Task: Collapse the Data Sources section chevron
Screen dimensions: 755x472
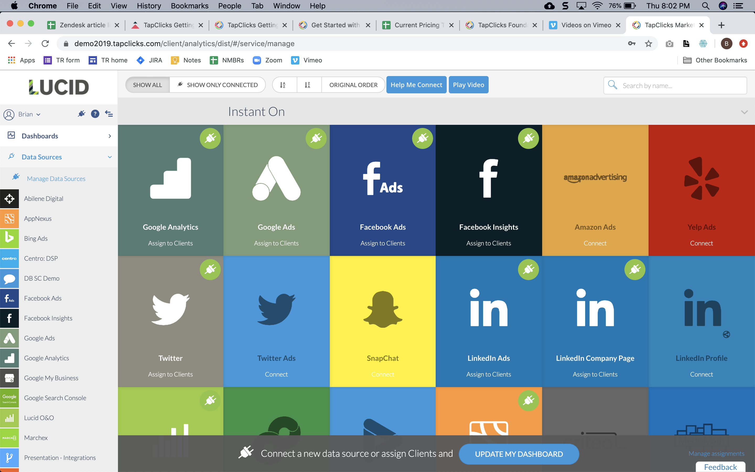Action: click(110, 157)
